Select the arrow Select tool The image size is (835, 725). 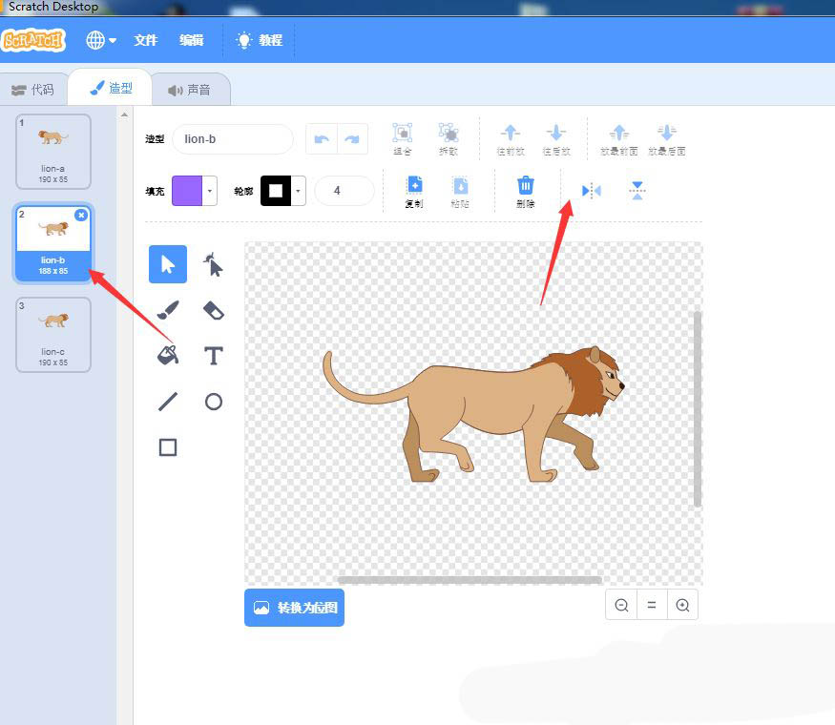(168, 264)
